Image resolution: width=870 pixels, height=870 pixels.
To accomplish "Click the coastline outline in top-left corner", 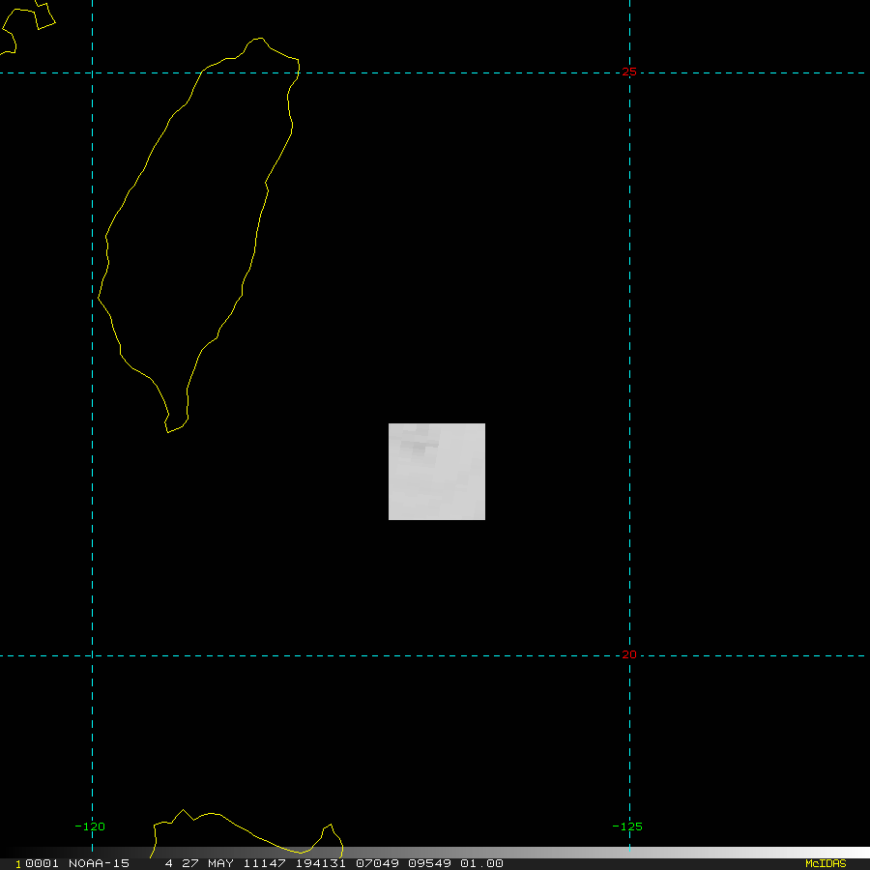I will [28, 25].
